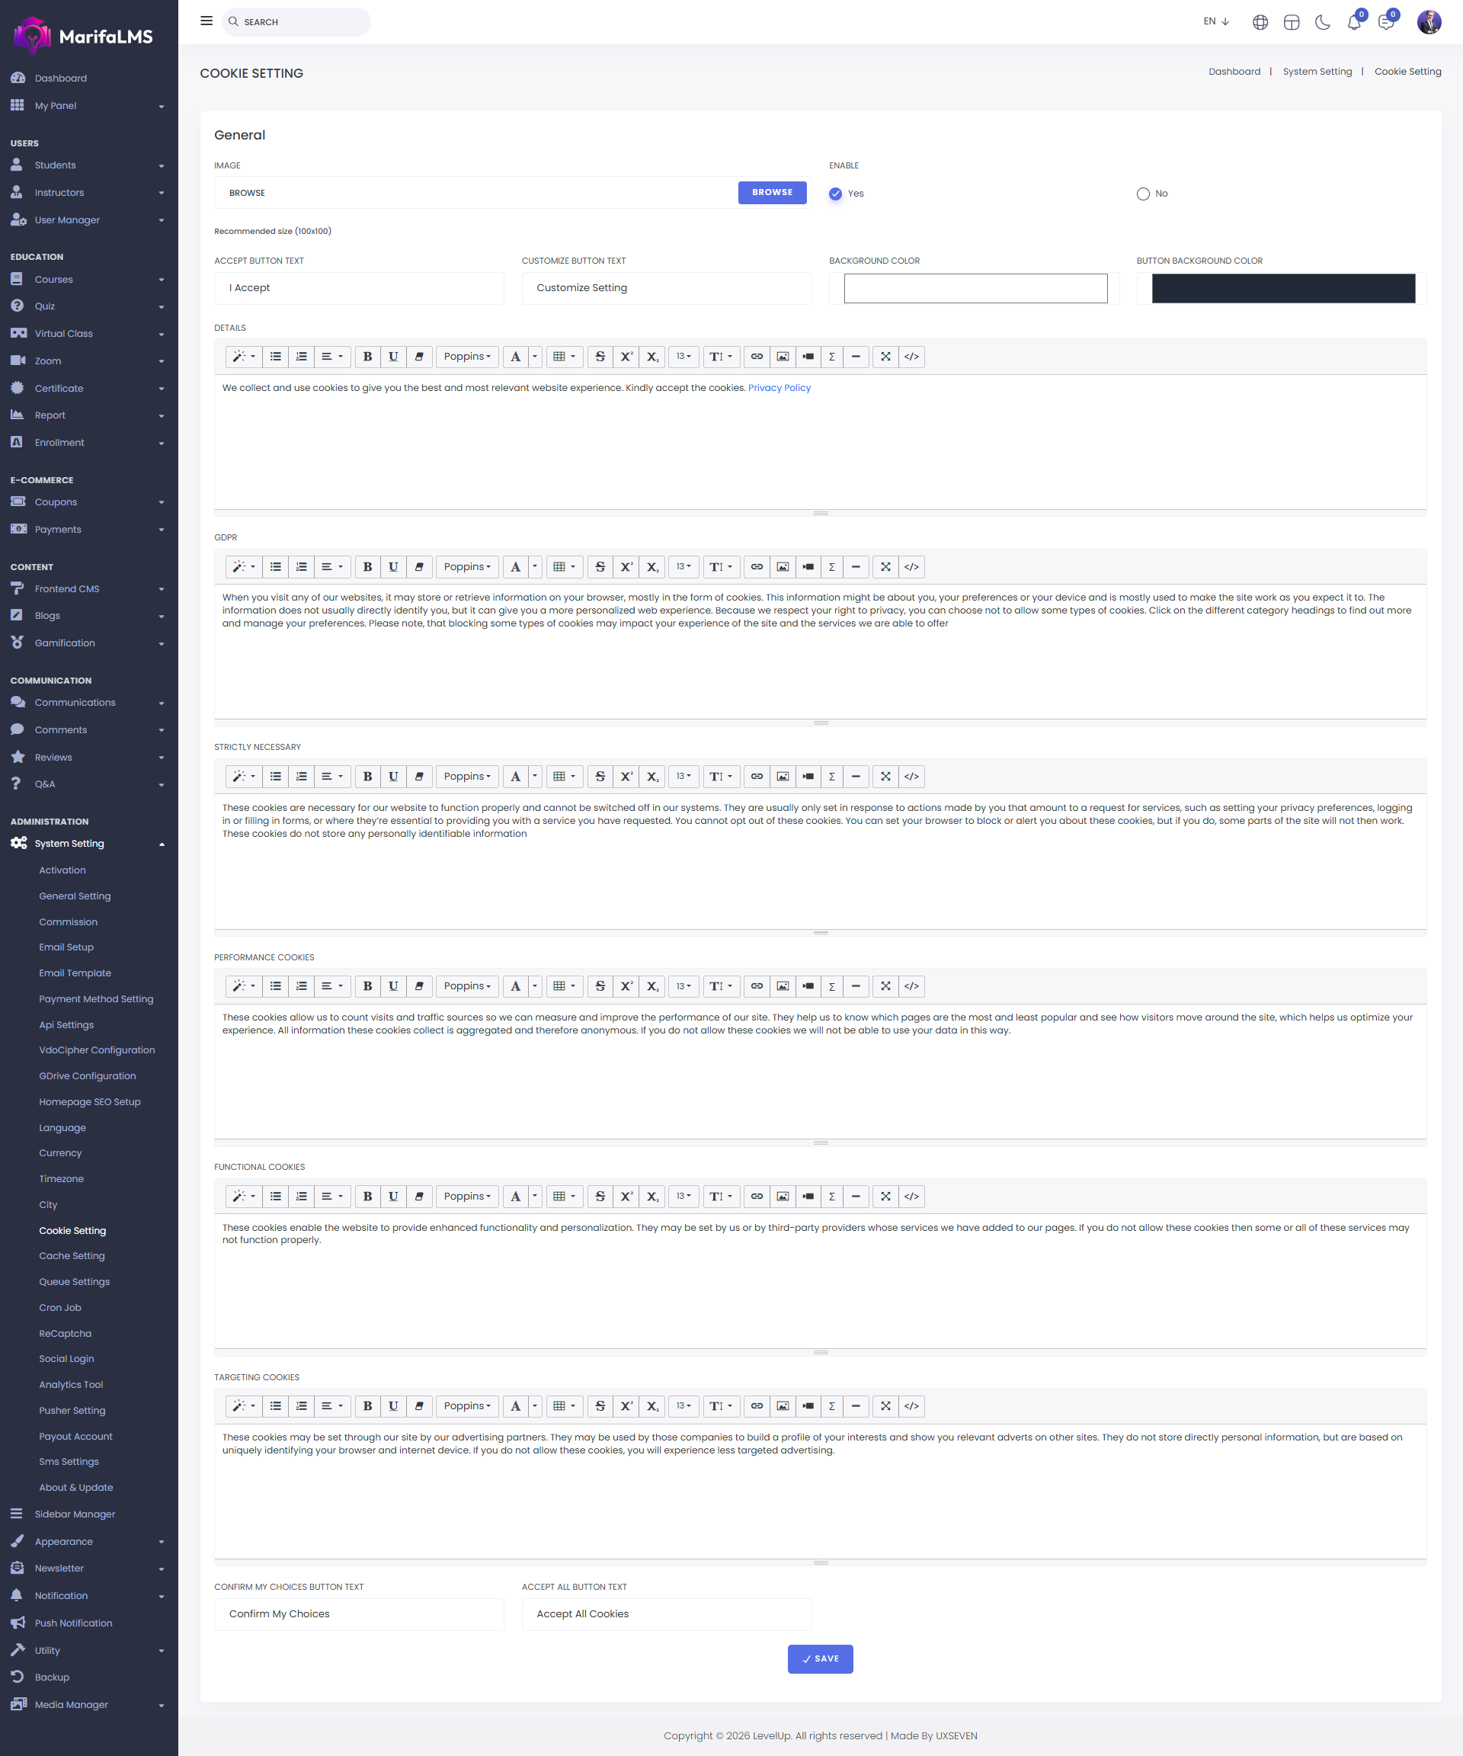
Task: Insert picture in Targeting Cookies editor
Action: 783,1406
